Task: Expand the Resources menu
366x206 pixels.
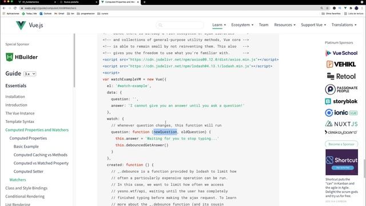Action: click(x=285, y=25)
